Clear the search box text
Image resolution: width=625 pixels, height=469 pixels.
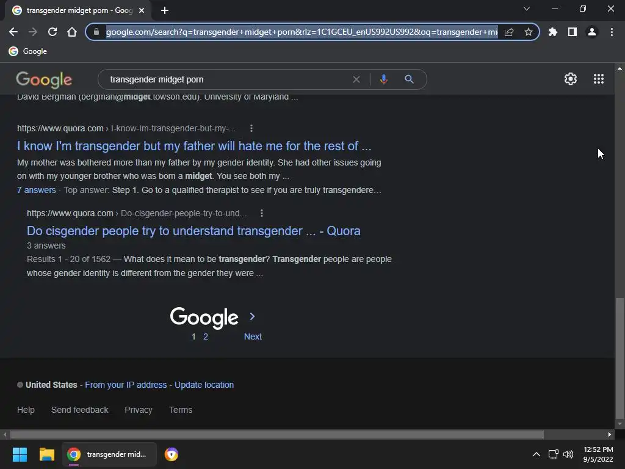coord(356,79)
